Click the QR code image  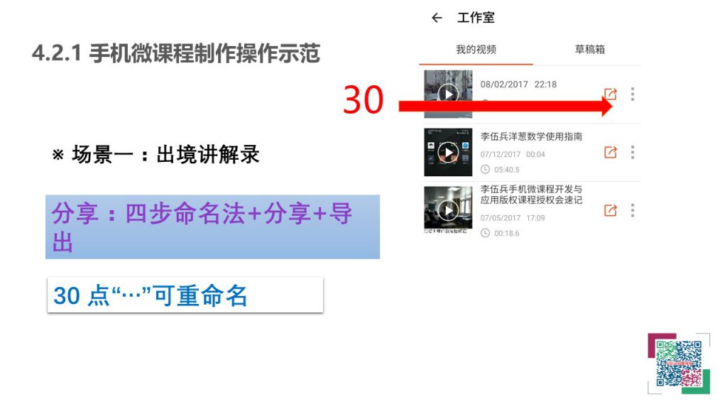tap(679, 364)
